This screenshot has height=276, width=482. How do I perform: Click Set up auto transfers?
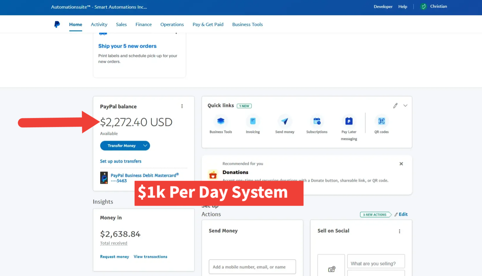[x=121, y=161]
